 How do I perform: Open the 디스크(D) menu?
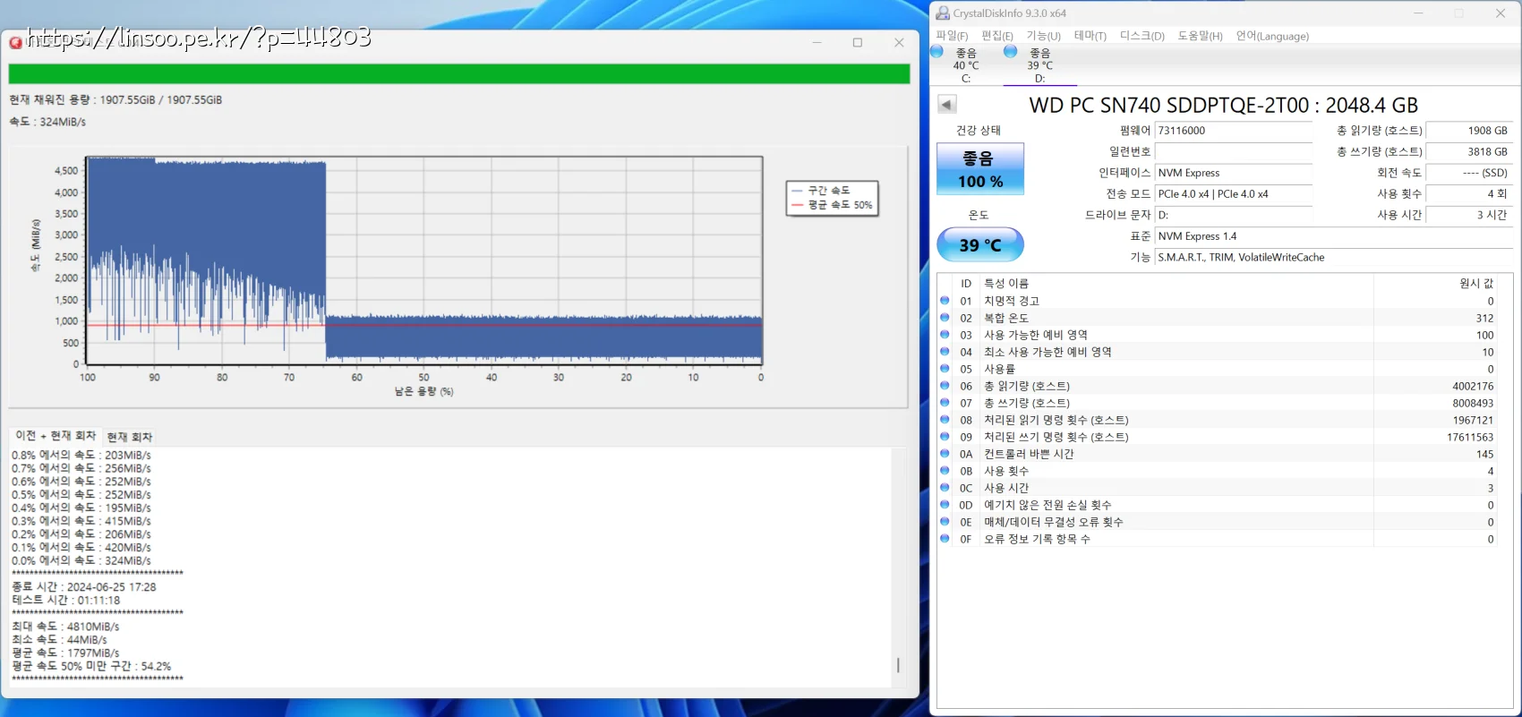pyautogui.click(x=1142, y=36)
